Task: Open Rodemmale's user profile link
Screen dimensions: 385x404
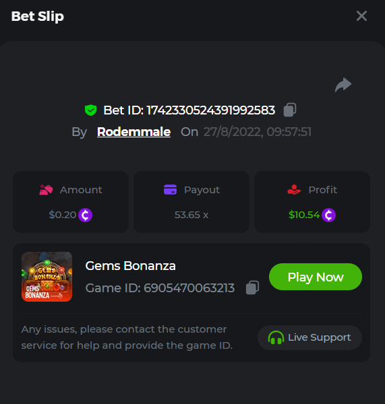Action: pyautogui.click(x=134, y=132)
